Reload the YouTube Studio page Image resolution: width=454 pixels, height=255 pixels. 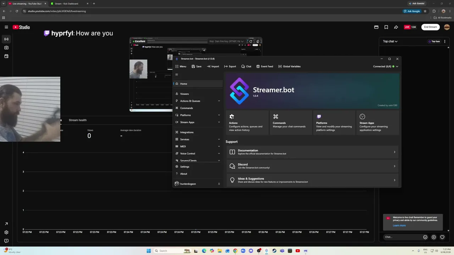[x=17, y=11]
